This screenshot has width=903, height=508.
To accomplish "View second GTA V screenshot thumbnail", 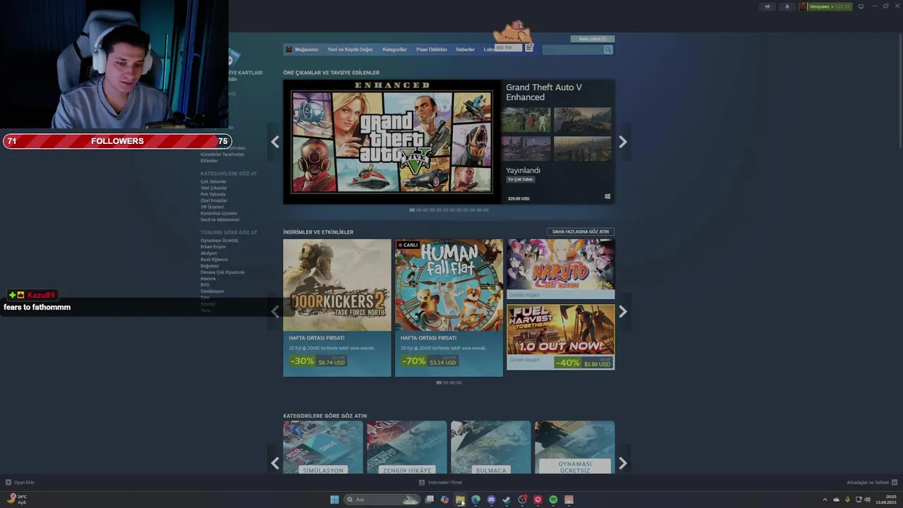I will point(582,120).
